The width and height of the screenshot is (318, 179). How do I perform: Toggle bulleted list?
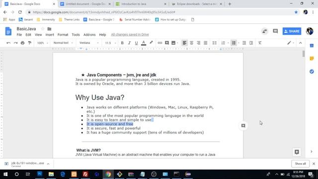pyautogui.click(x=234, y=43)
